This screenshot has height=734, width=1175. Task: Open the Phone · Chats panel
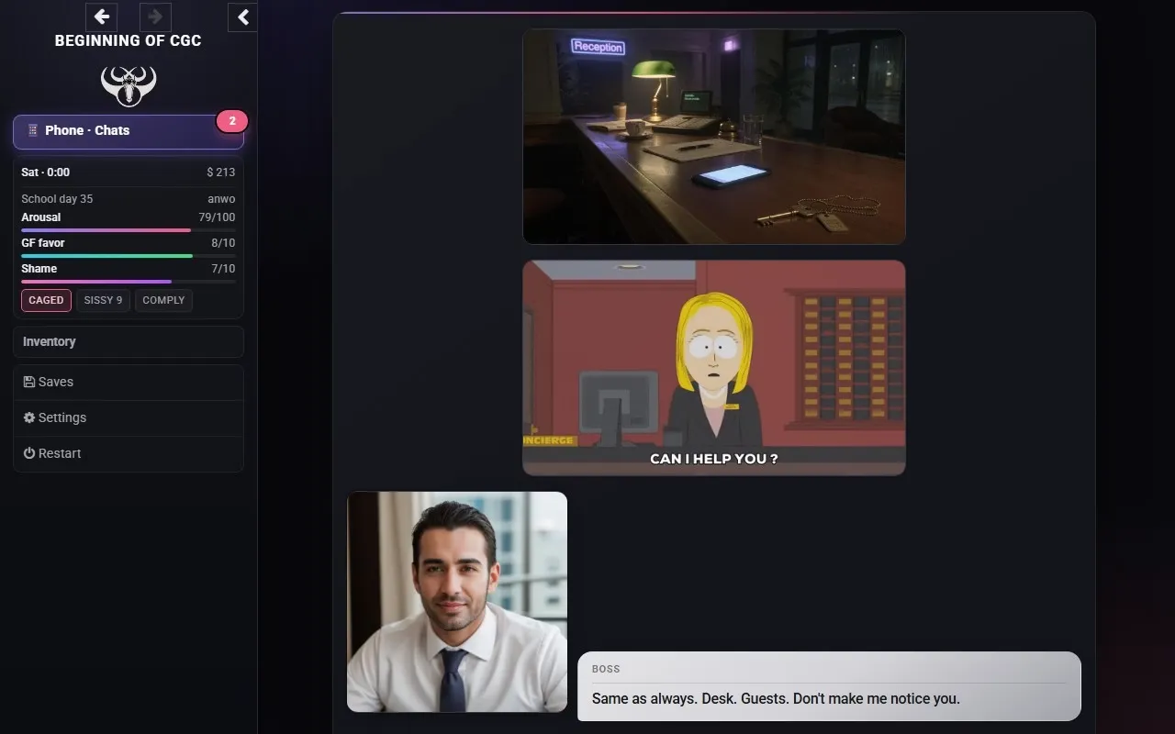coord(129,131)
